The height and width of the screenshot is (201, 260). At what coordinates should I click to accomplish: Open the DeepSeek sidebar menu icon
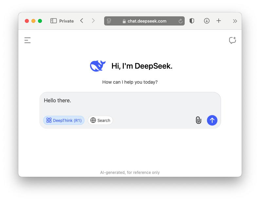[28, 40]
